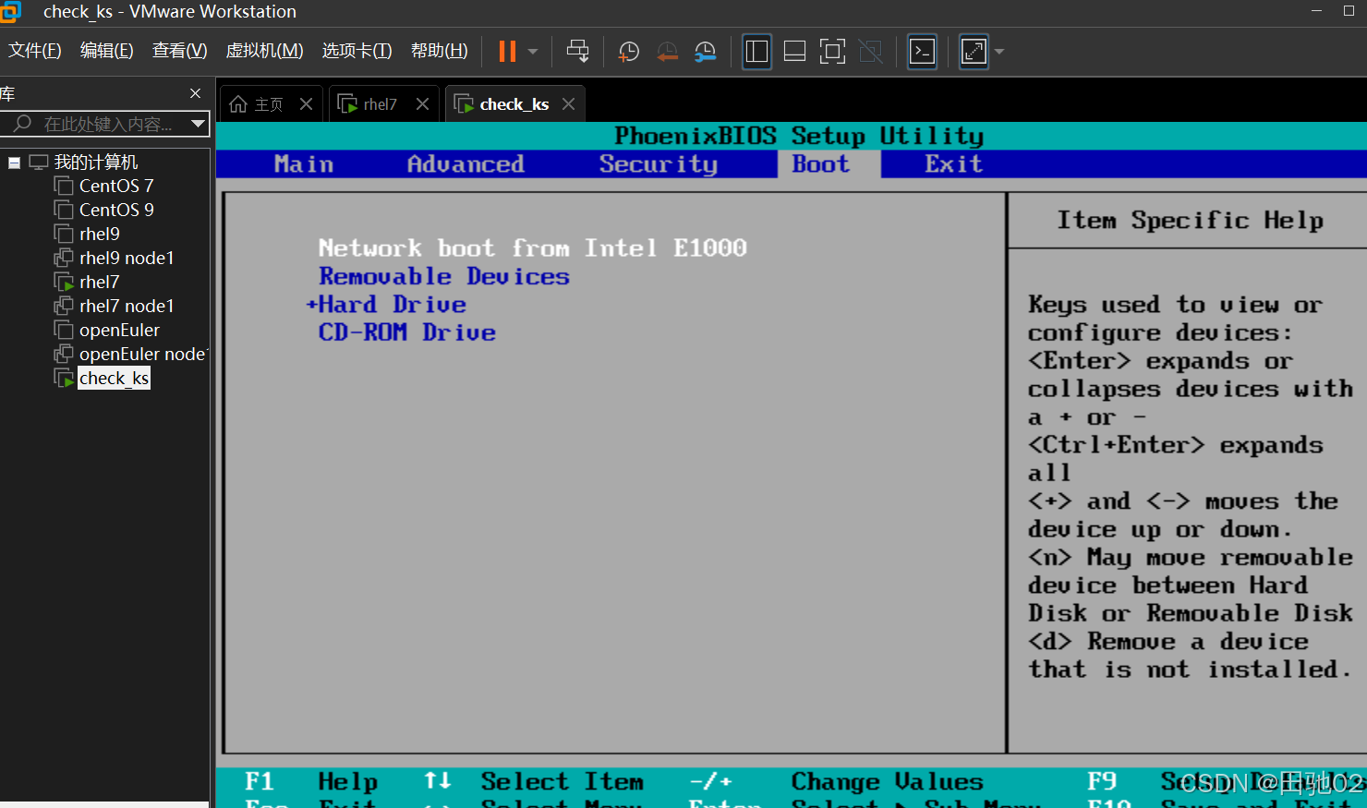Open the library search dropdown arrow
Screen dimensions: 1367x808
pyautogui.click(x=198, y=124)
